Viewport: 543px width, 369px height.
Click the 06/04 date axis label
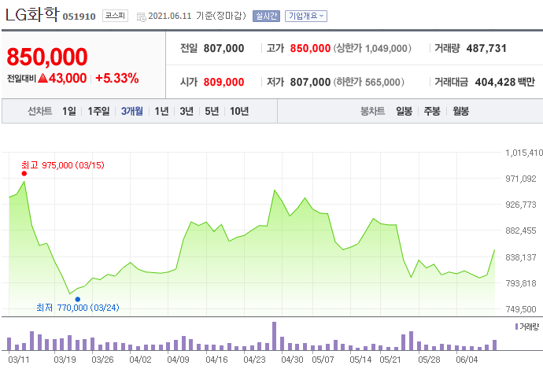click(467, 360)
